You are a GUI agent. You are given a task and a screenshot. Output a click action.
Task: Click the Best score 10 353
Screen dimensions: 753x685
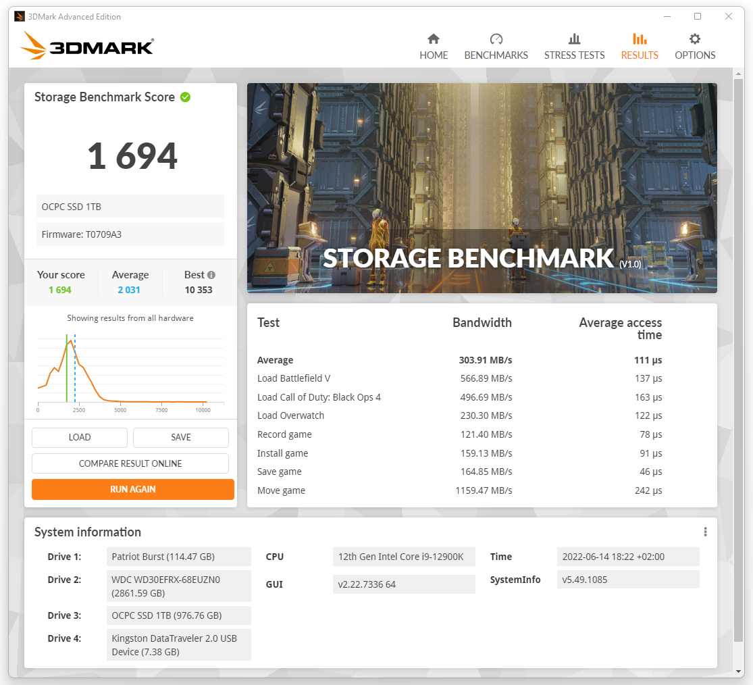199,290
